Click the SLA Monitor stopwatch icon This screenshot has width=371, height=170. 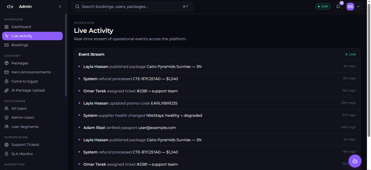point(7,154)
